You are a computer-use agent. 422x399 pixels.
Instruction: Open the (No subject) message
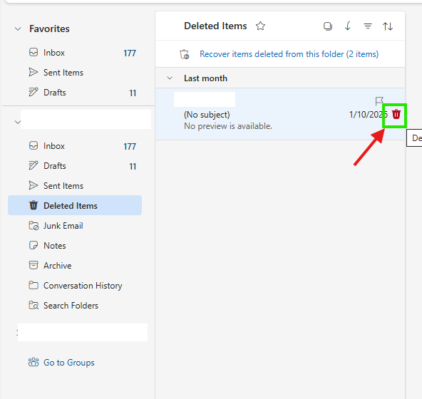[280, 114]
